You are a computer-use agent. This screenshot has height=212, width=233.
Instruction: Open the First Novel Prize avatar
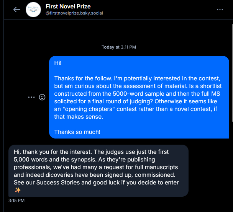(x=33, y=10)
